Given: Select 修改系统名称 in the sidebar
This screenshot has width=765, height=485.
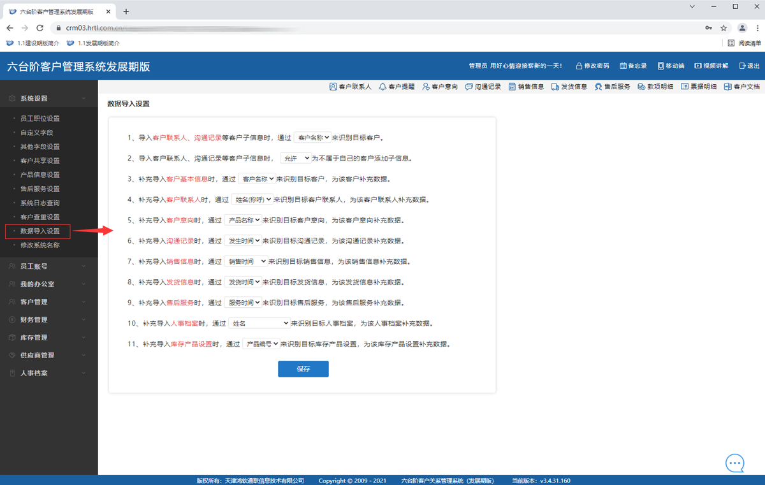Looking at the screenshot, I should (40, 245).
